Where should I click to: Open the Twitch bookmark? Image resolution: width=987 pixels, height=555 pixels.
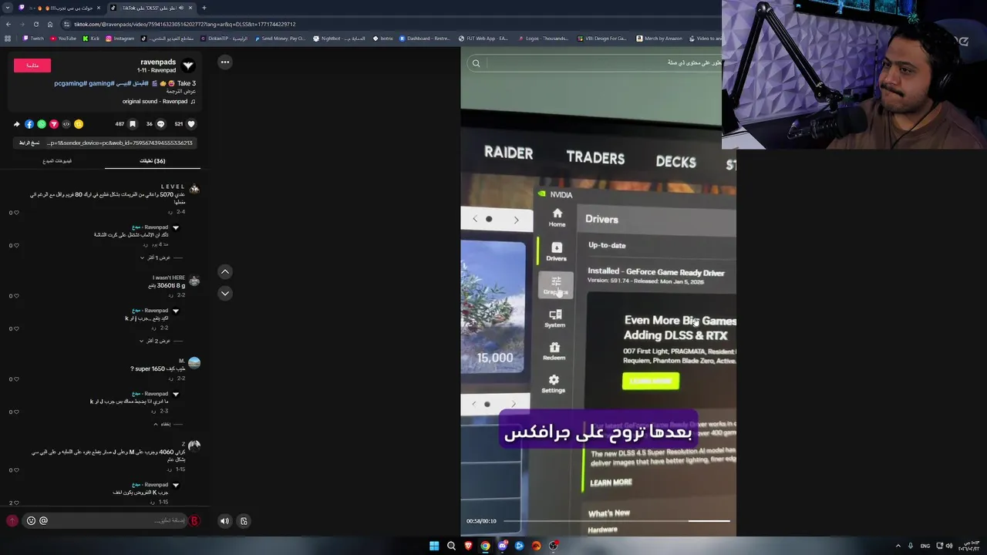[x=33, y=39]
